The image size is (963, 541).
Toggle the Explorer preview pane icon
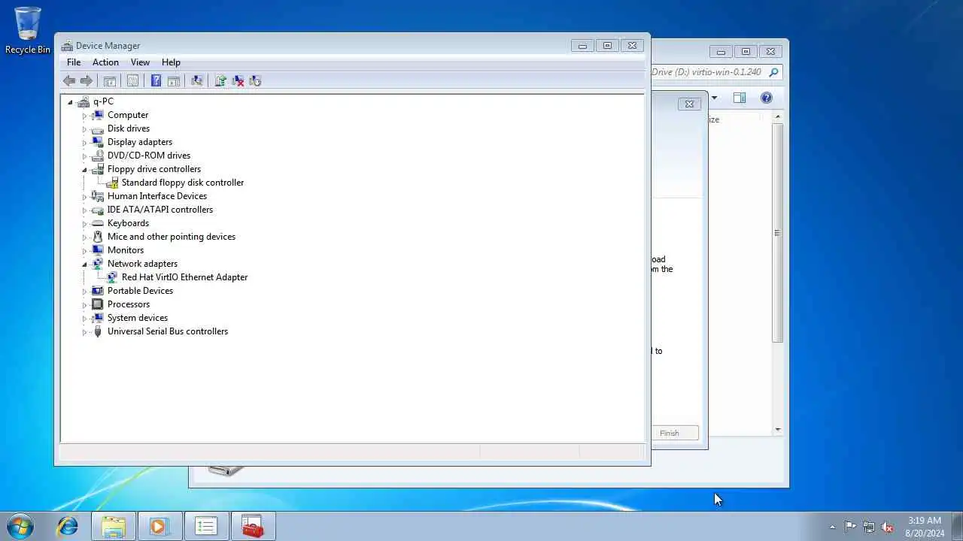[x=740, y=98]
